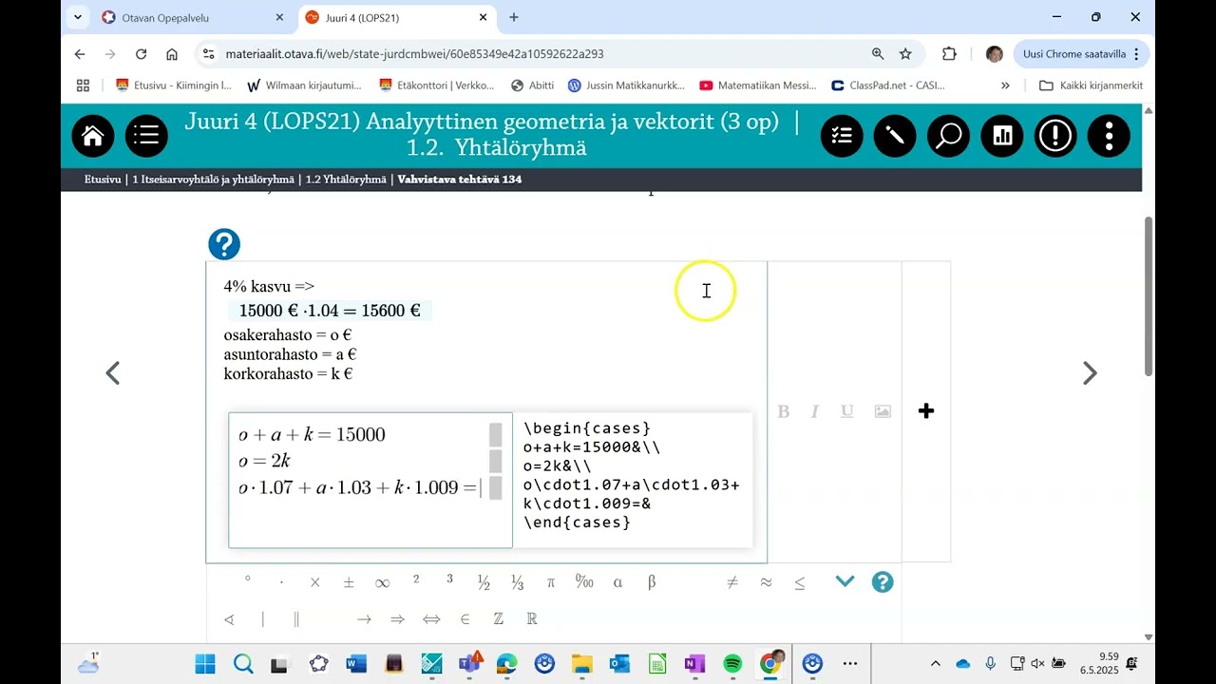Insert the beta letter
Image resolution: width=1216 pixels, height=684 pixels.
click(x=652, y=582)
